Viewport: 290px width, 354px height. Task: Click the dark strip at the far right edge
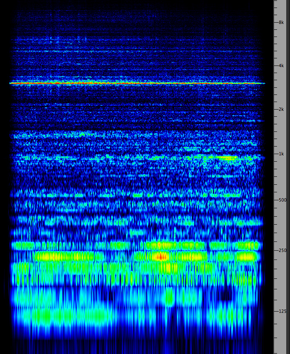coord(287,176)
